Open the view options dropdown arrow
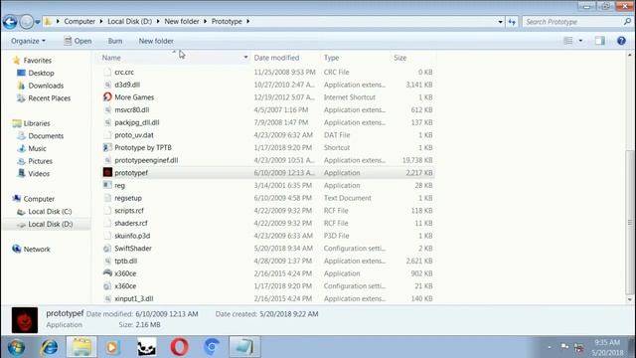 (x=580, y=41)
